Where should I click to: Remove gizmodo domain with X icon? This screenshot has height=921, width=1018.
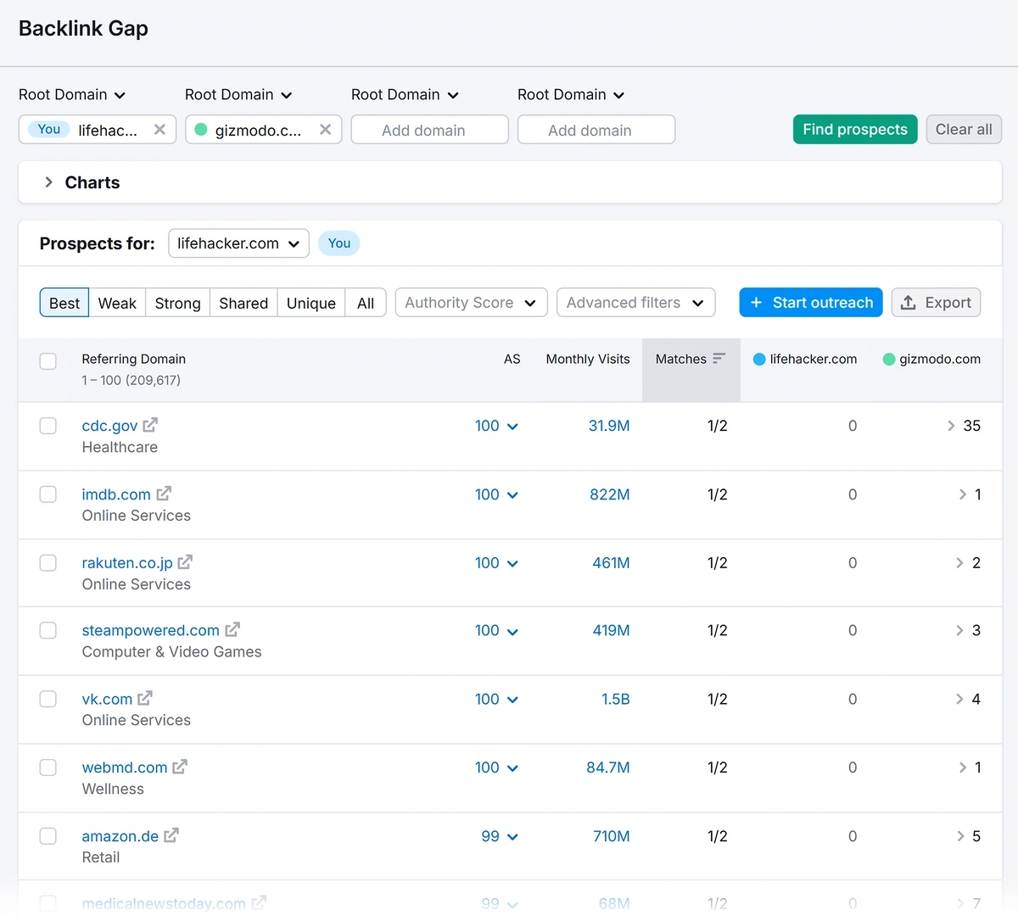tap(325, 130)
